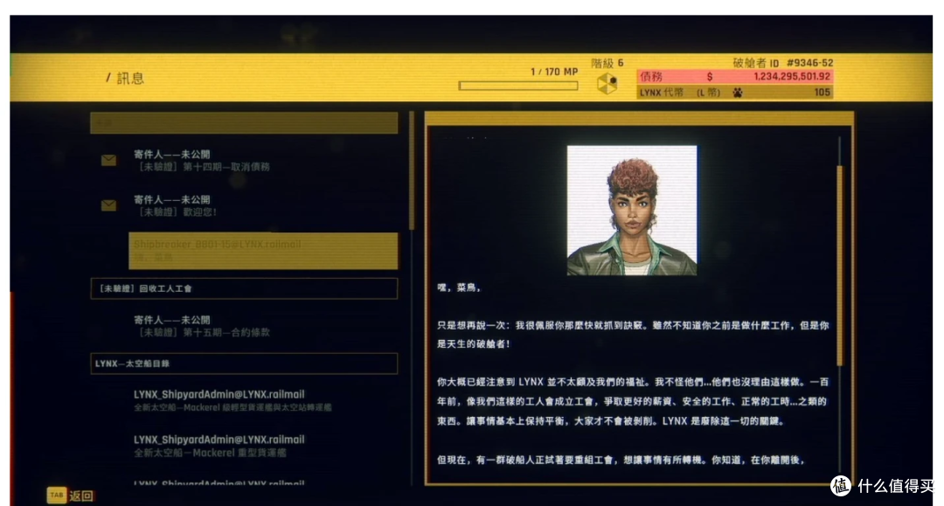The width and height of the screenshot is (944, 506).
Task: Click the 嘿，菜鳥 greeting line
Action: point(459,288)
